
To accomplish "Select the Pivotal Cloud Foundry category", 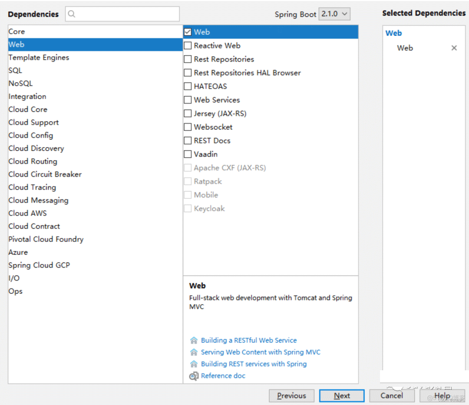I will coord(95,240).
